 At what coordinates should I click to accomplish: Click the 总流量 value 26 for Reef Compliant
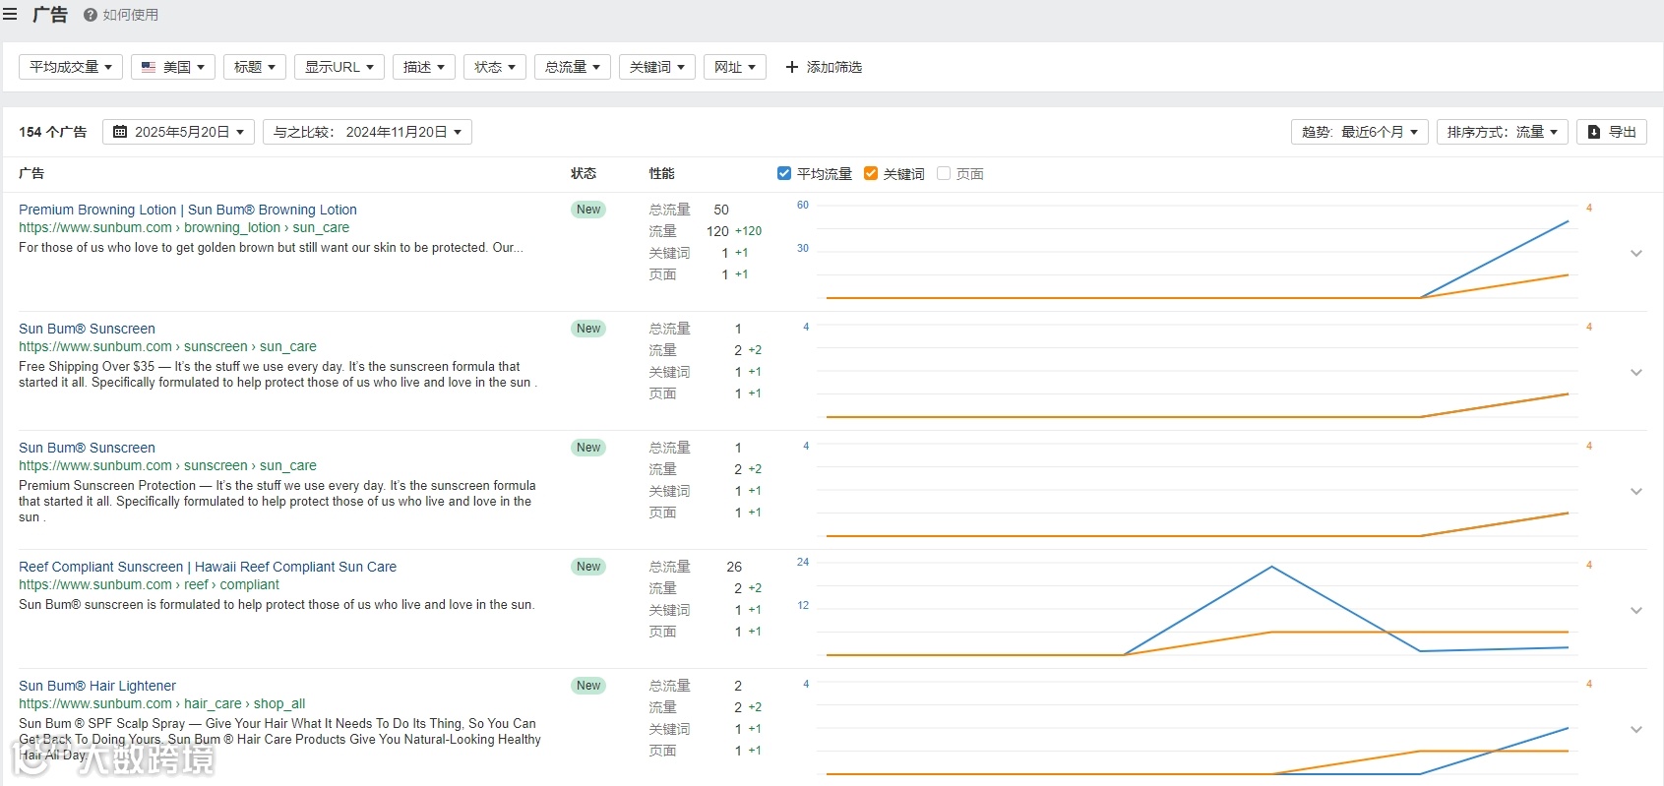[x=734, y=567]
